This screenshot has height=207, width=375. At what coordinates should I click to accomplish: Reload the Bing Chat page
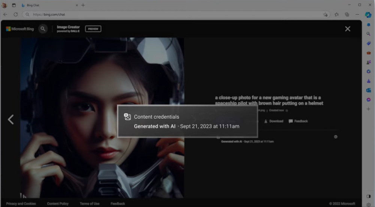(x=15, y=14)
